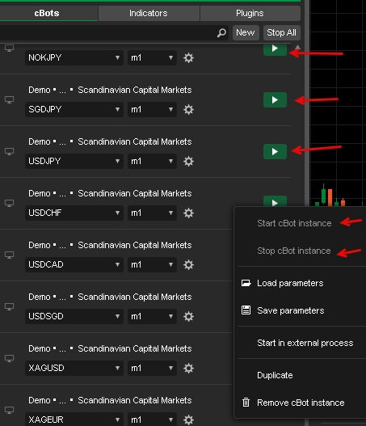Click the search magnifier icon
The width and height of the screenshot is (366, 426).
[x=221, y=33]
